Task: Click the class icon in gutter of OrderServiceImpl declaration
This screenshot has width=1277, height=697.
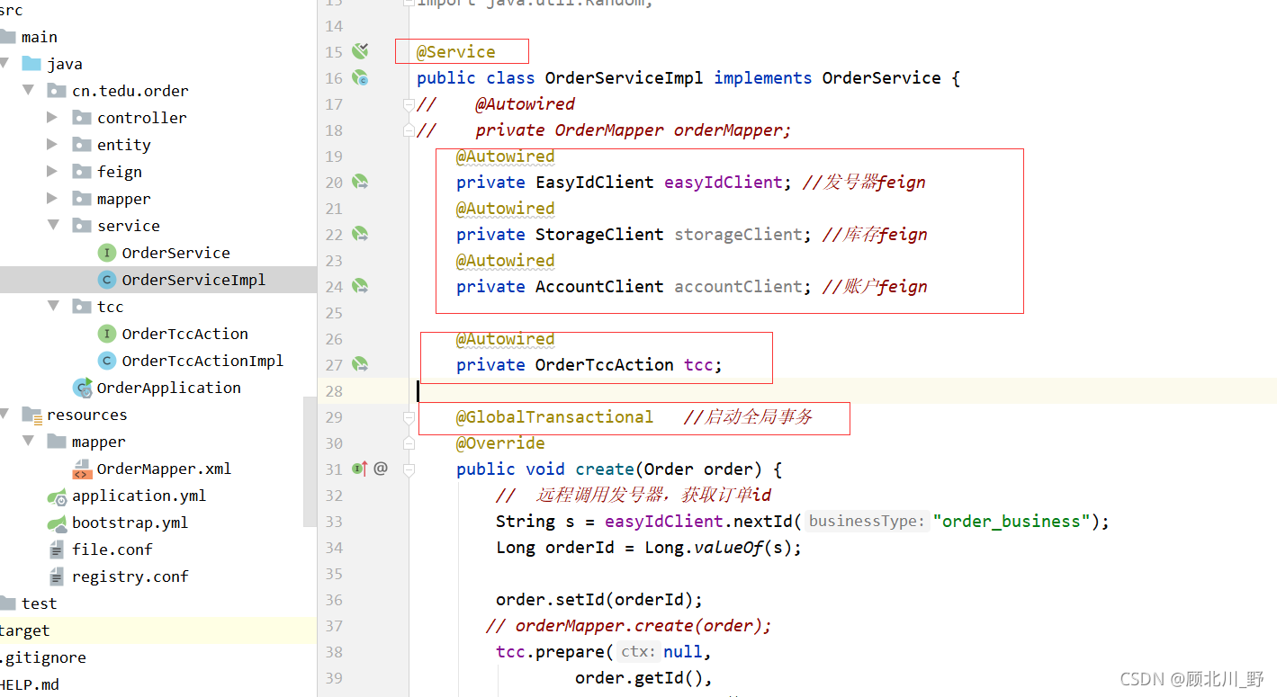Action: (x=360, y=79)
